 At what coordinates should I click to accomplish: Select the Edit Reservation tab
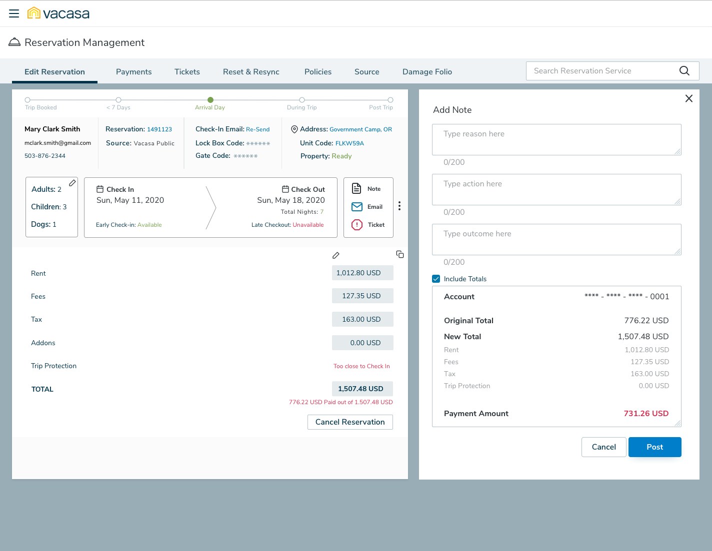coord(55,72)
